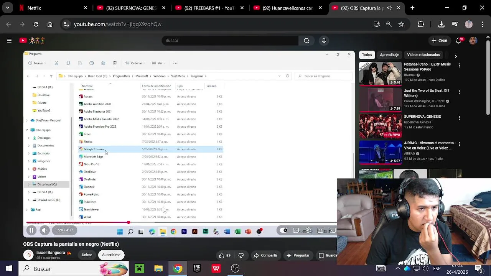Open the YouTube guide hamburger menu

[x=9, y=40]
